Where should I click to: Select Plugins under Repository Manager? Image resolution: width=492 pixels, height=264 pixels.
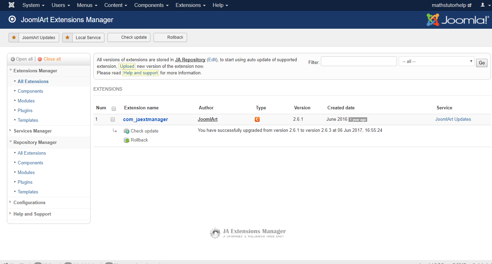click(x=25, y=182)
